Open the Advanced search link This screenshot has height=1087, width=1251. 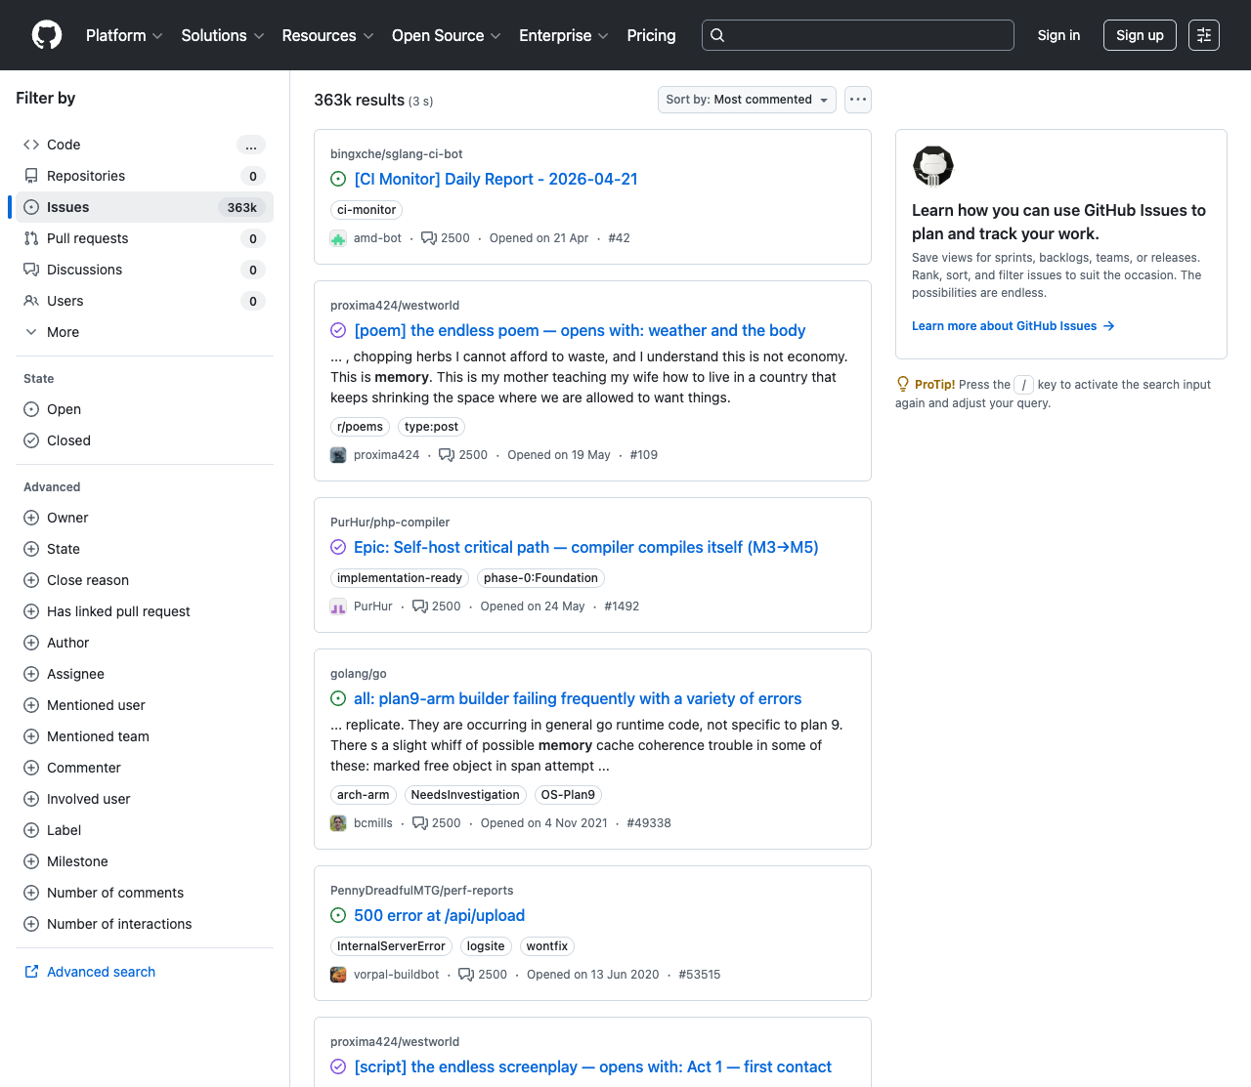point(101,972)
